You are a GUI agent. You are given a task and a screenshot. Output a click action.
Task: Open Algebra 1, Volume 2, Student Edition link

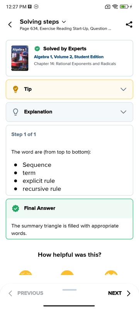tap(69, 57)
